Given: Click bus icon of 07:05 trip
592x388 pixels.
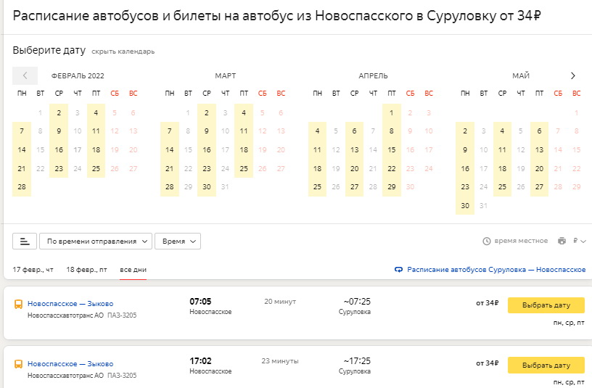Looking at the screenshot, I should point(18,304).
